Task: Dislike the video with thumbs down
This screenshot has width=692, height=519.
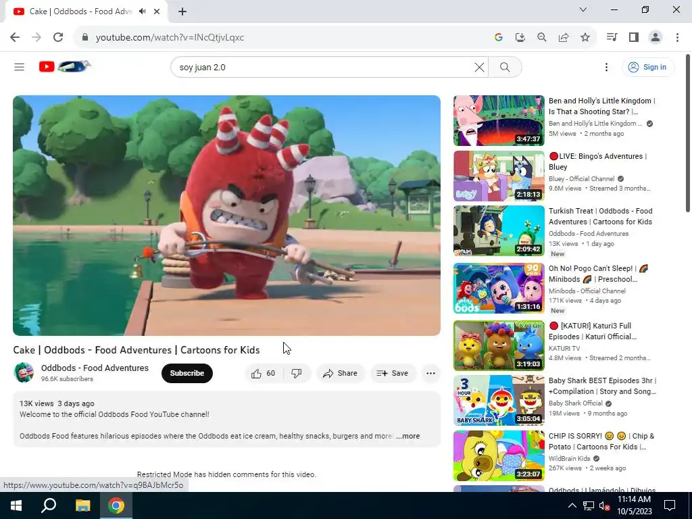Action: coord(297,373)
